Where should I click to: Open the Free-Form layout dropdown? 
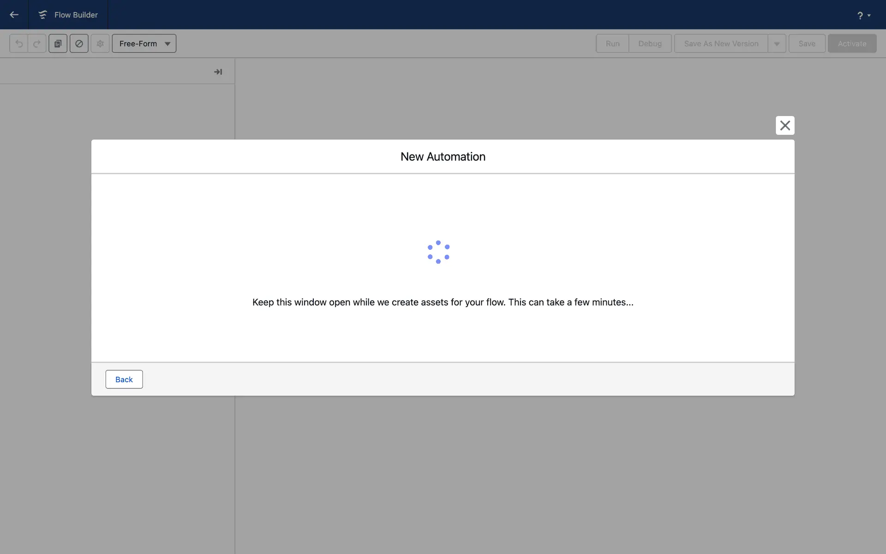point(144,44)
